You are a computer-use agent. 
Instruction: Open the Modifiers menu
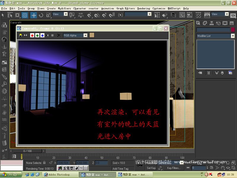point(64,9)
